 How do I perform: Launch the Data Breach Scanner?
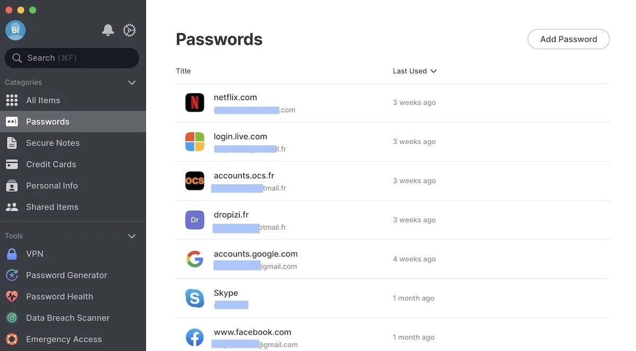[x=67, y=318]
